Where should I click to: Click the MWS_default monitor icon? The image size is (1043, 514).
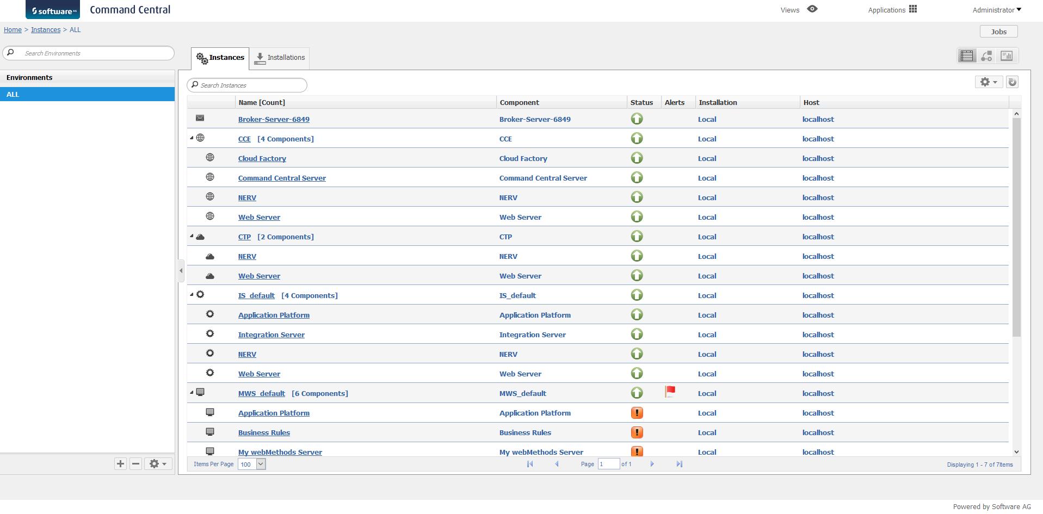click(200, 392)
